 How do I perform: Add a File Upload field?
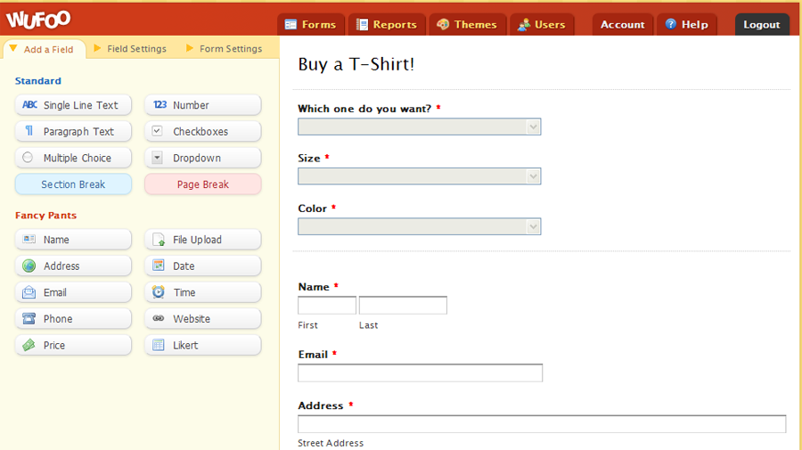click(203, 240)
